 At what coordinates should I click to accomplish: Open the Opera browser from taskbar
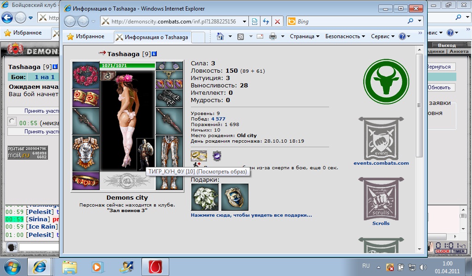point(155,267)
